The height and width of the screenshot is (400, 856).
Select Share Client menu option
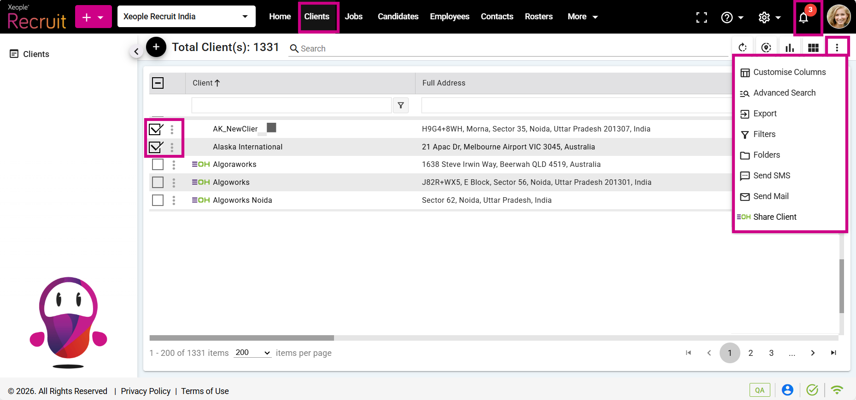(774, 217)
